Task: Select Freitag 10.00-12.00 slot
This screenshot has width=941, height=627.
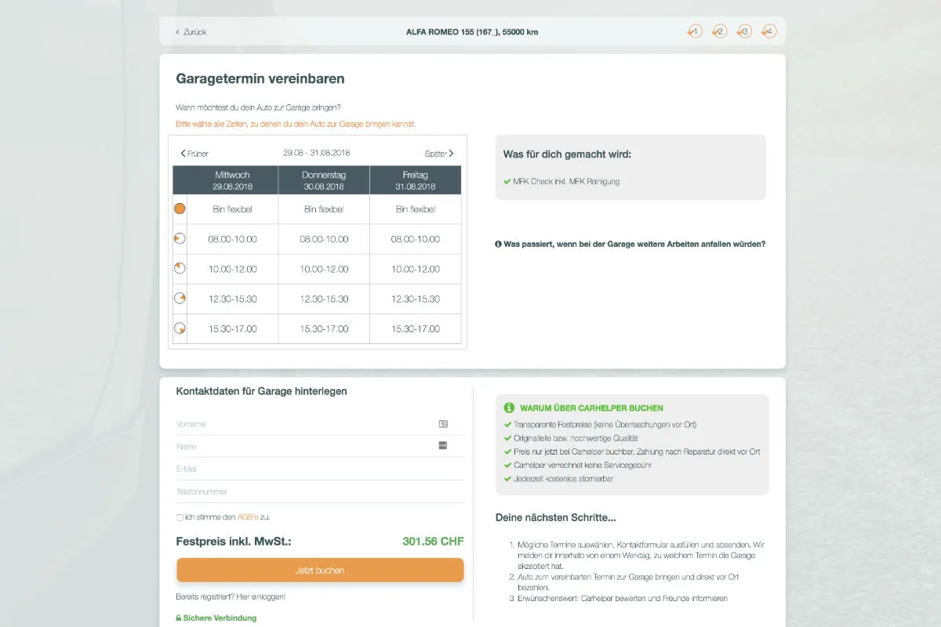Action: point(416,269)
